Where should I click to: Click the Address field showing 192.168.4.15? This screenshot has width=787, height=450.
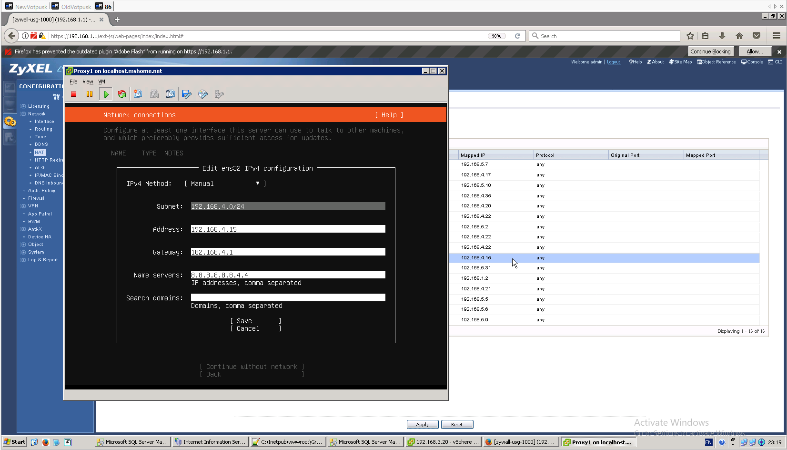tap(288, 229)
